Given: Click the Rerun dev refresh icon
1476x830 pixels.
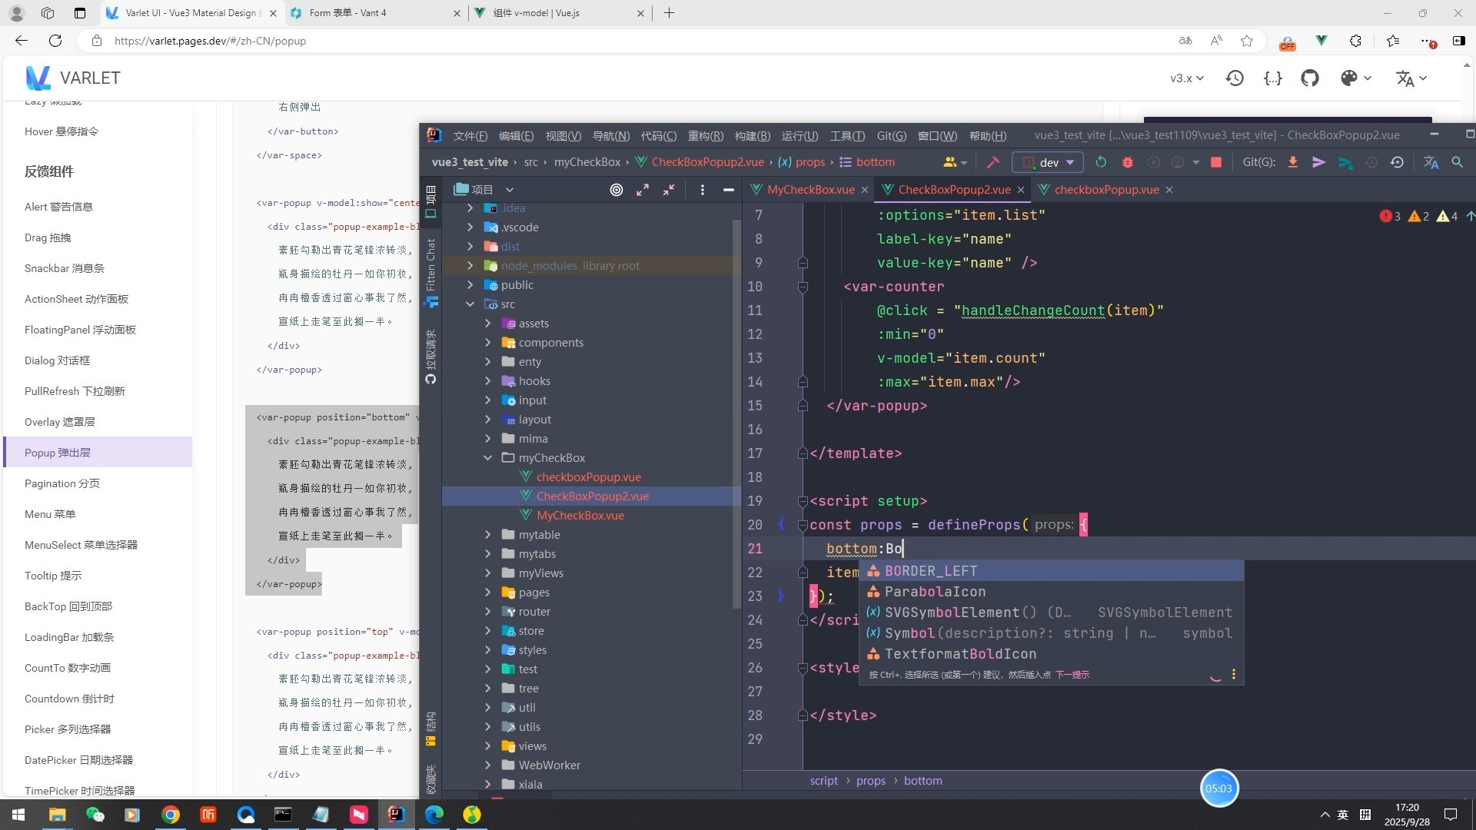Looking at the screenshot, I should point(1101,162).
